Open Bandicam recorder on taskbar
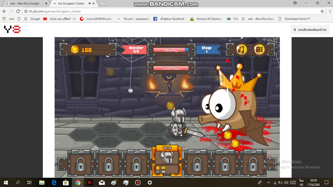333x187 pixels. (138, 183)
